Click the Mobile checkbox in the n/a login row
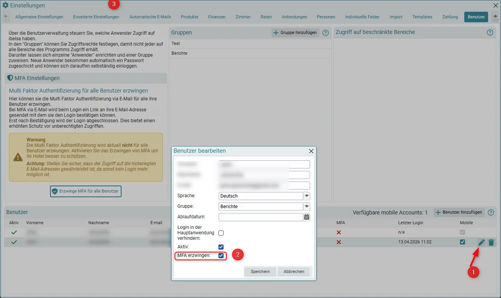Viewport: 501px width, 298px height. pos(463,232)
